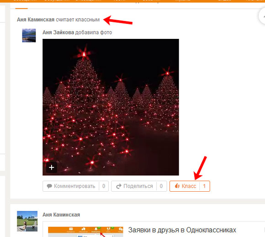The width and height of the screenshot is (265, 237).
Task: Click Аня Зайкова's lake avatar thumbnail
Action: [x=29, y=35]
